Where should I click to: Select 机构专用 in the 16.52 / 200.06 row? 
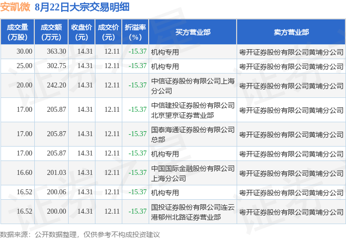tap(165, 192)
